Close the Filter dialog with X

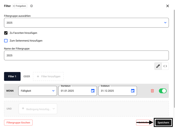tap(167, 6)
